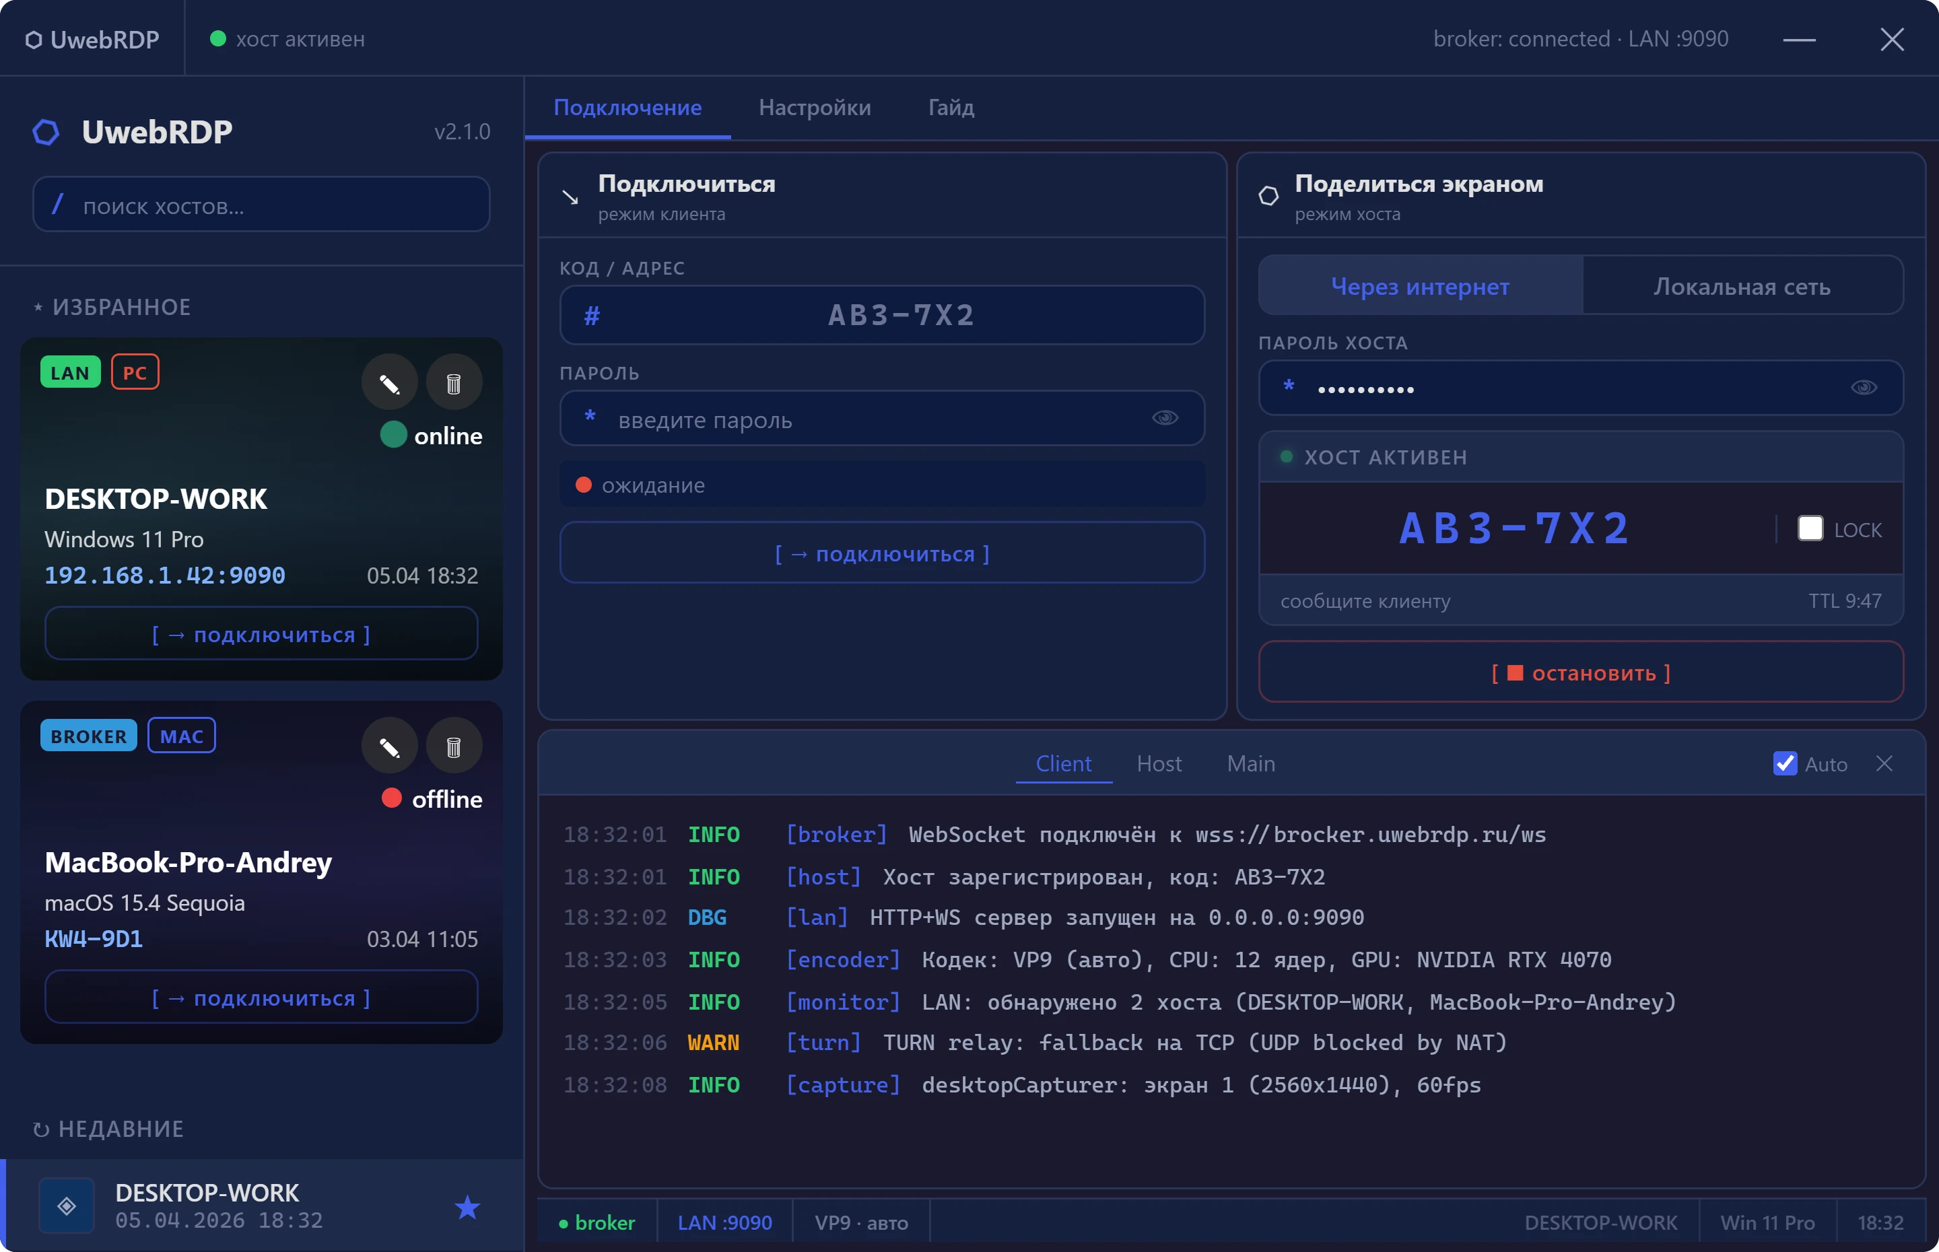Show the client password with eye icon
Image resolution: width=1939 pixels, height=1252 pixels.
click(x=1165, y=418)
